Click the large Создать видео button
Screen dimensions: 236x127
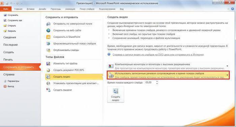click(x=116, y=95)
